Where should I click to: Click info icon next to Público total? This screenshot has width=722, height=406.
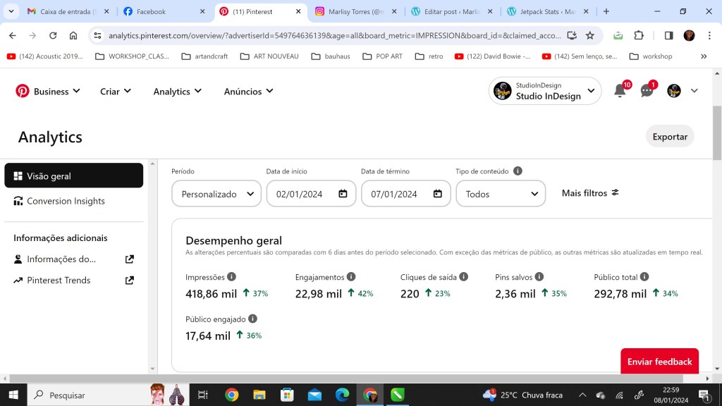coord(644,277)
